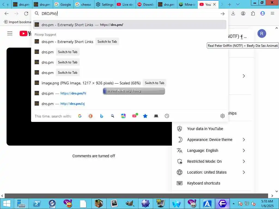Open GIMP from the taskbar

click(130, 204)
